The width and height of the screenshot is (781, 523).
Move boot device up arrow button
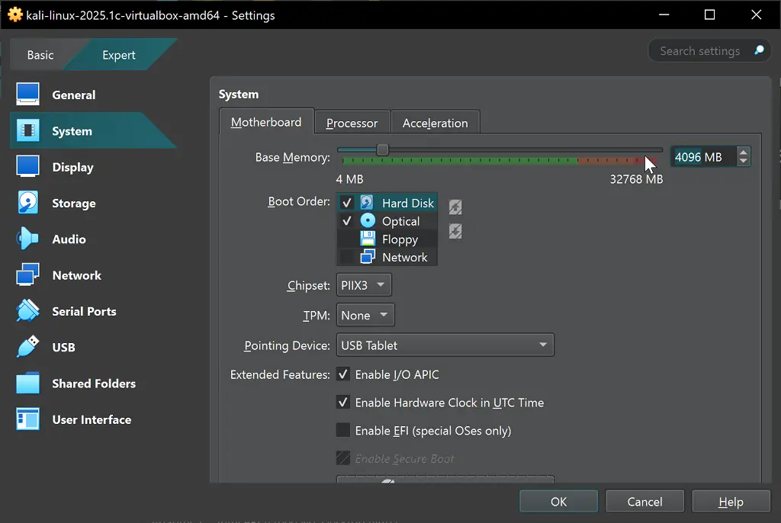455,207
